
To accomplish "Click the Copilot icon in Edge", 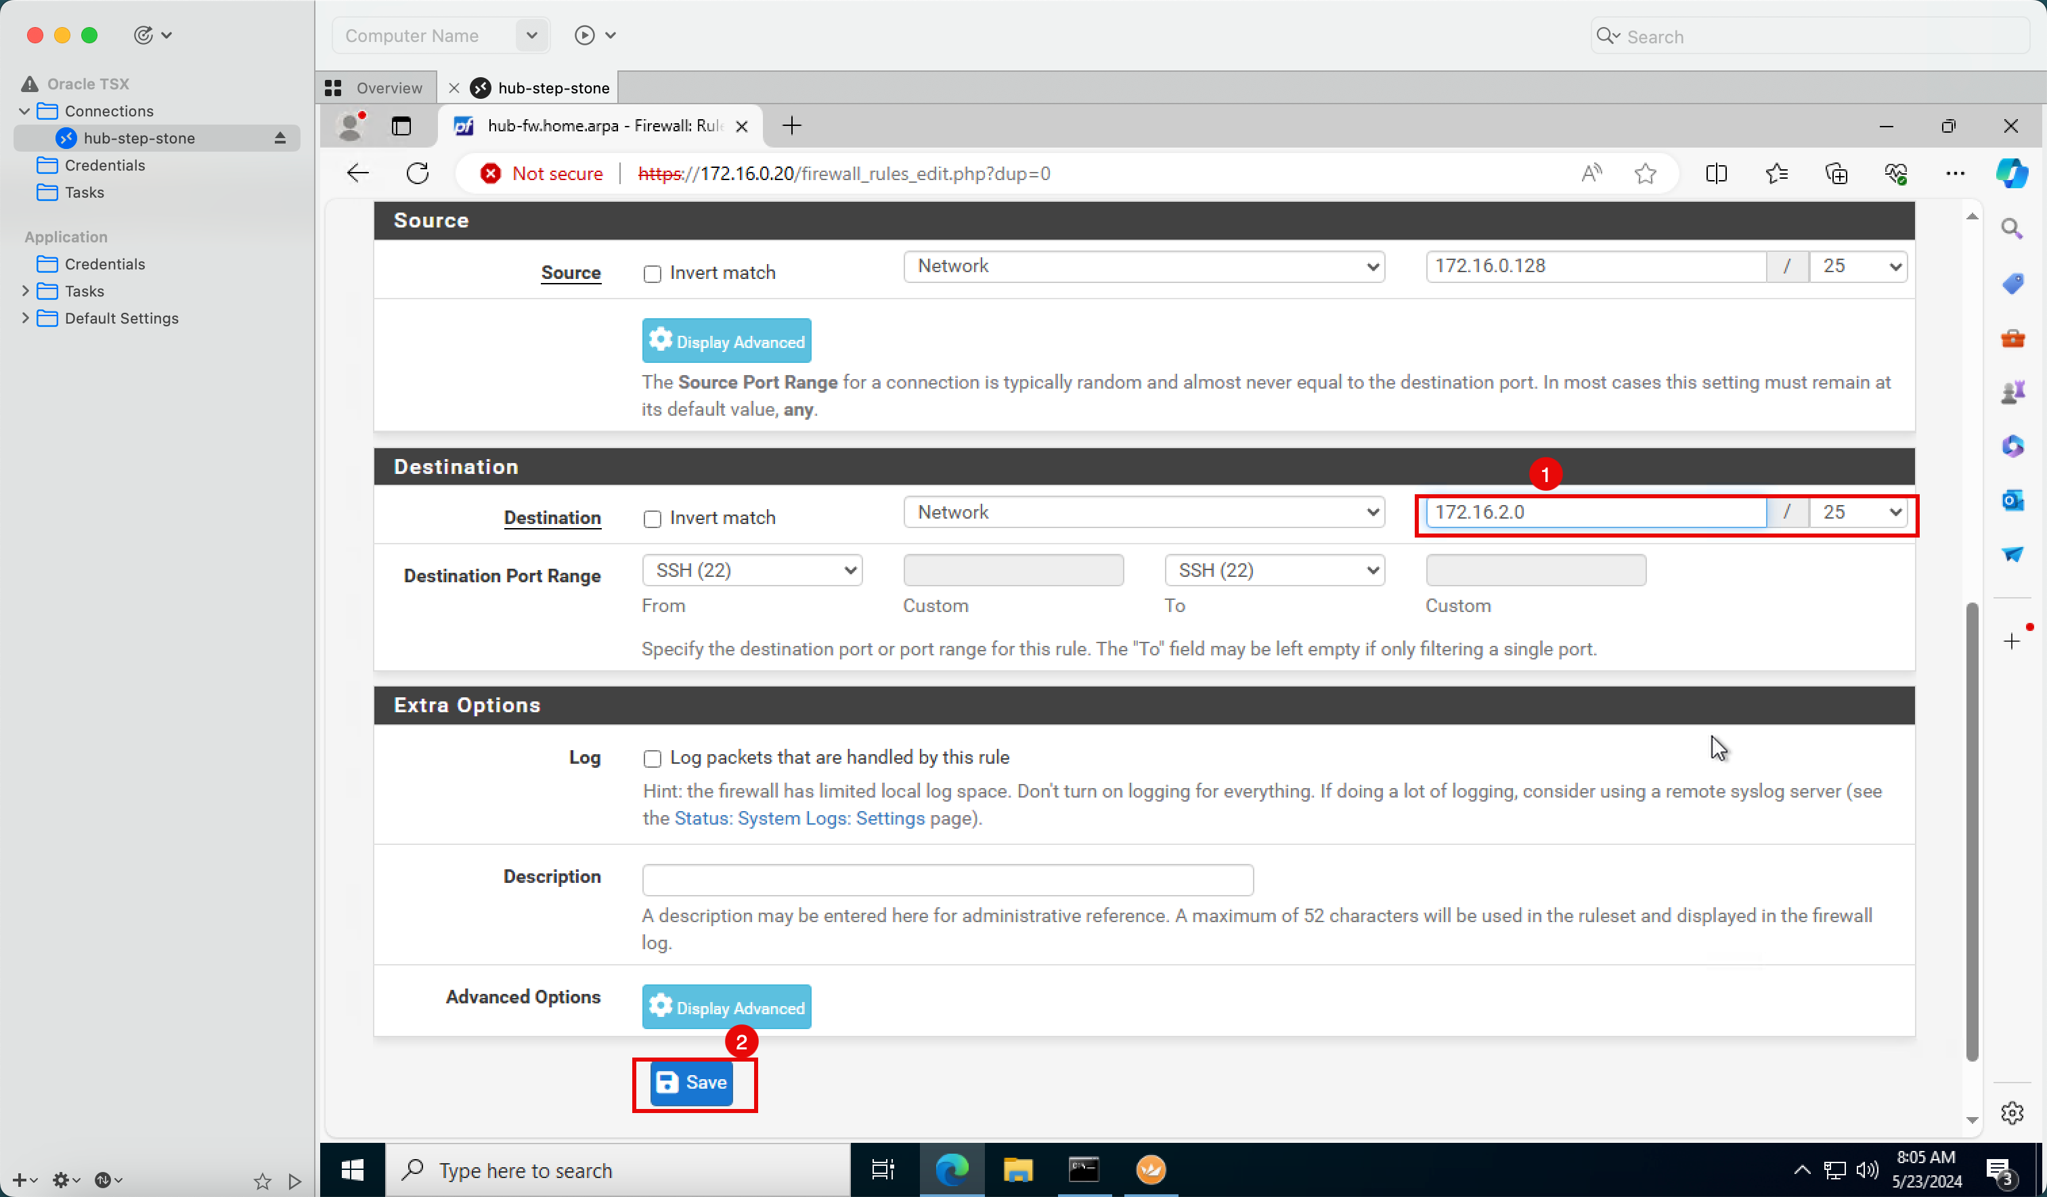I will 2011,173.
